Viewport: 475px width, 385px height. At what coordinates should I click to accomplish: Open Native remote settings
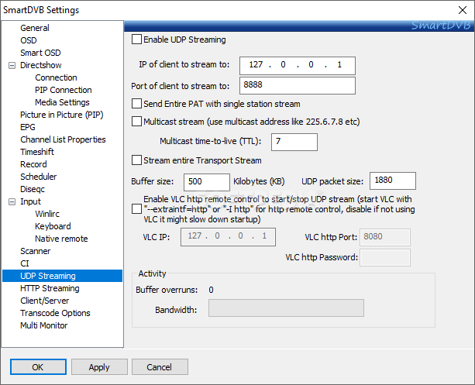tap(61, 239)
